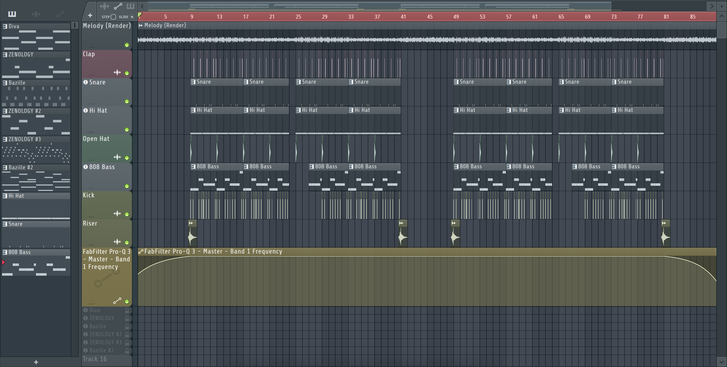Click the green playhead marker at bar 1
Viewport: 727px width, 367px height.
[x=140, y=15]
